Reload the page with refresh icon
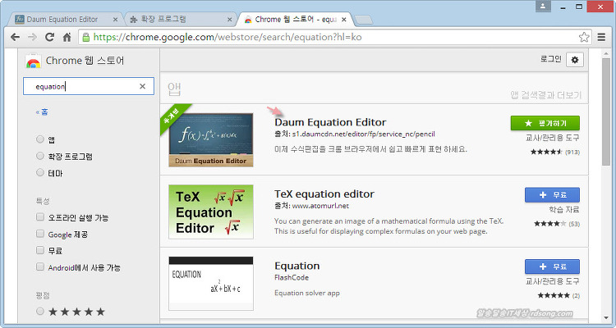The image size is (616, 328). point(49,37)
